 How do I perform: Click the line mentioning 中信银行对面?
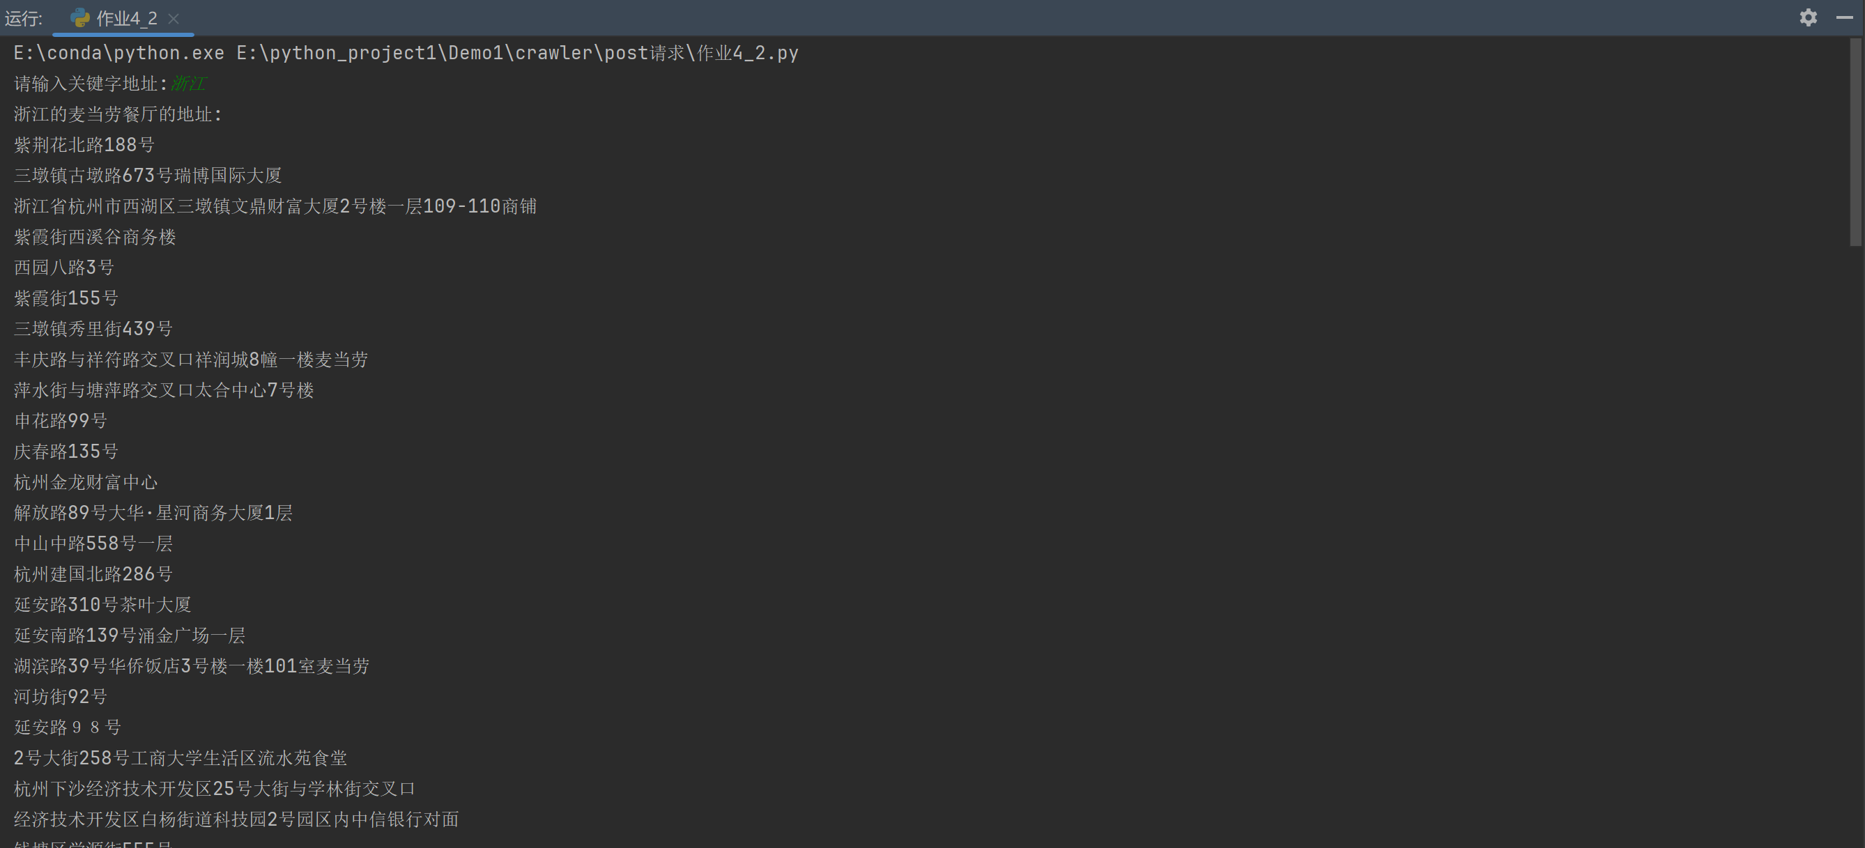pos(236,819)
